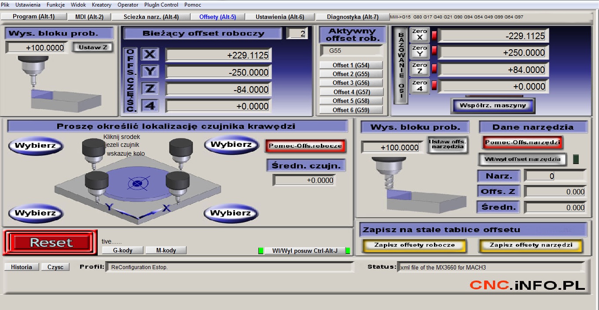Click the Zero 4 icon button
599x310 pixels.
pos(419,86)
